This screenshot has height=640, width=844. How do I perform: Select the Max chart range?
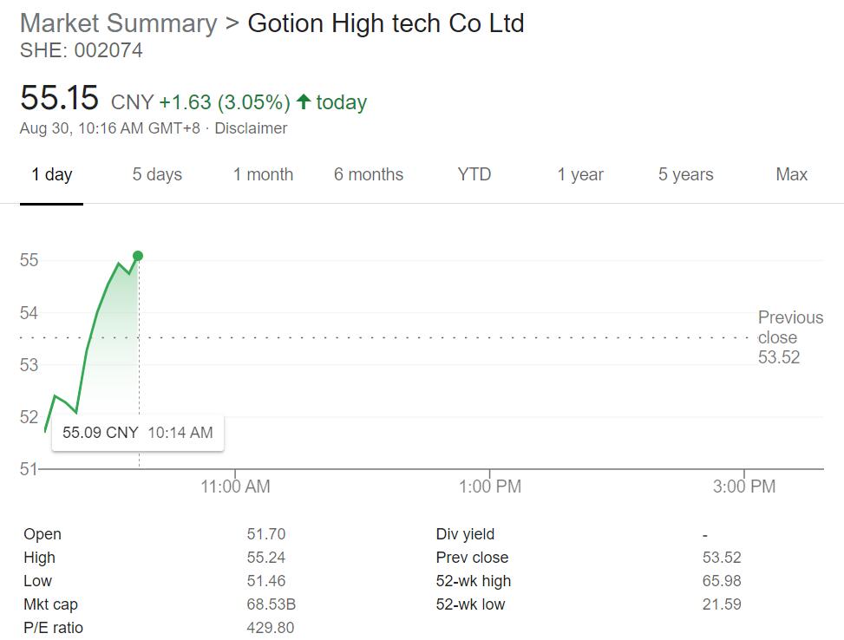(790, 174)
